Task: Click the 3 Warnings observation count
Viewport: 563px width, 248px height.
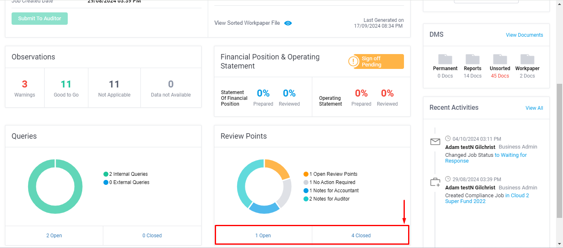Action: [25, 85]
